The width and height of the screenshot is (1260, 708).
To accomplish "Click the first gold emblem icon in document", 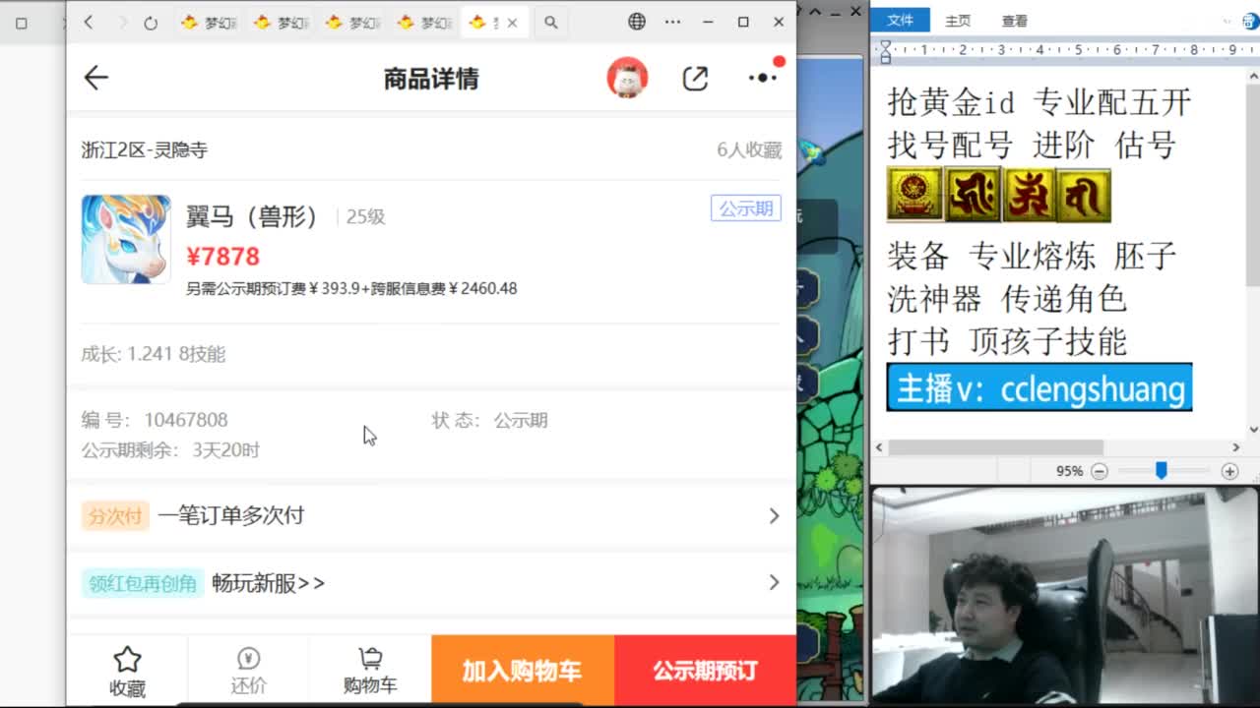I will 915,195.
